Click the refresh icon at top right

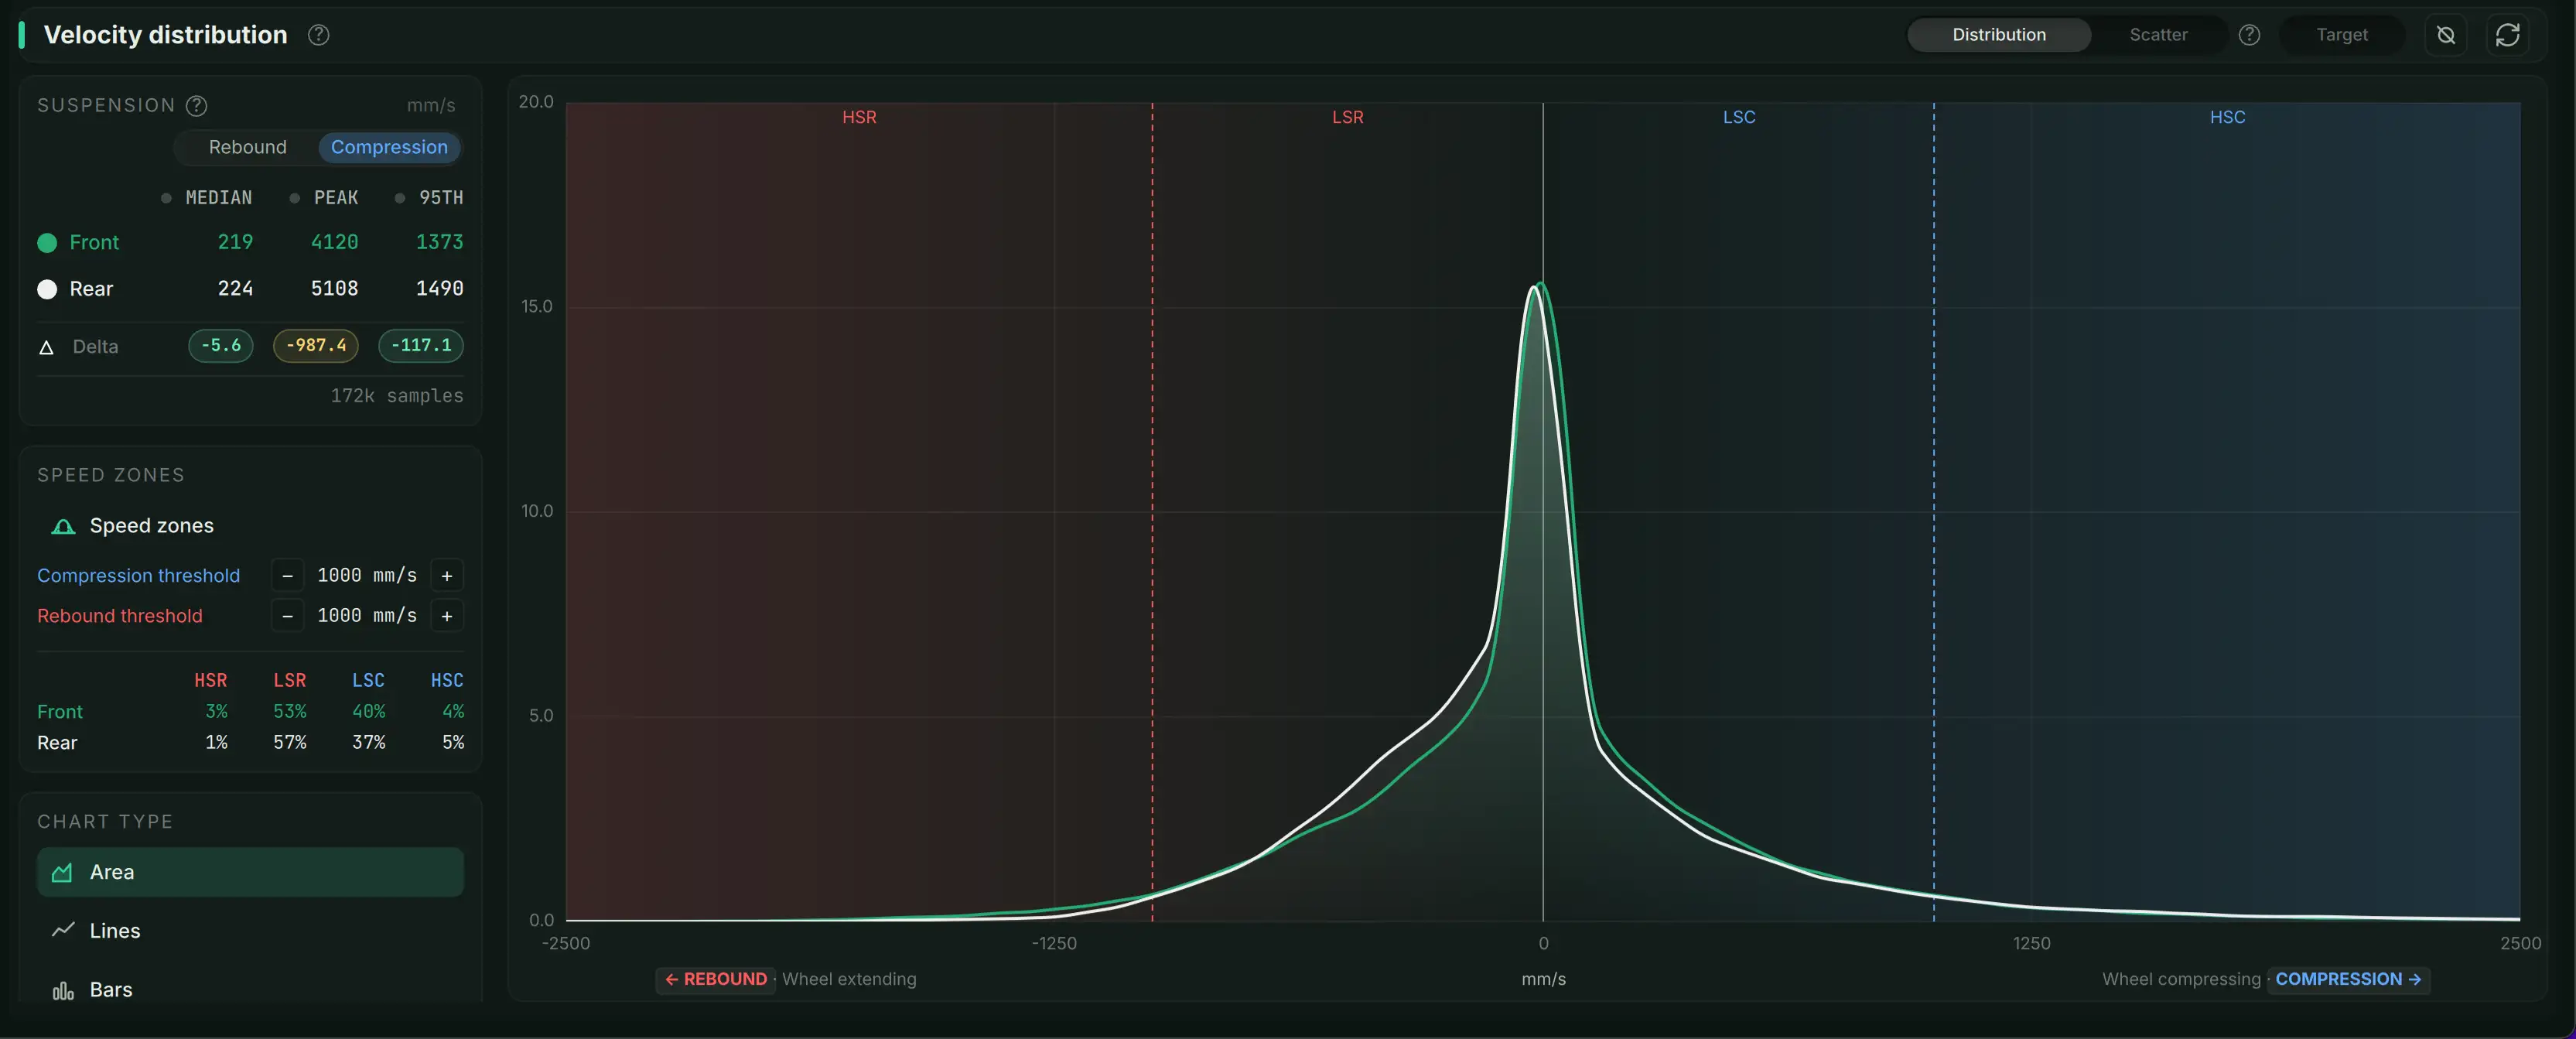pyautogui.click(x=2507, y=35)
